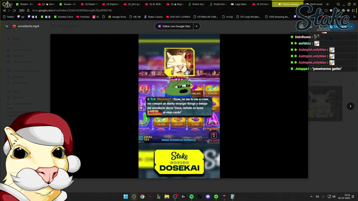Image resolution: width=358 pixels, height=201 pixels.
Task: Click the VPN badge in address bar
Action: coord(22,10)
